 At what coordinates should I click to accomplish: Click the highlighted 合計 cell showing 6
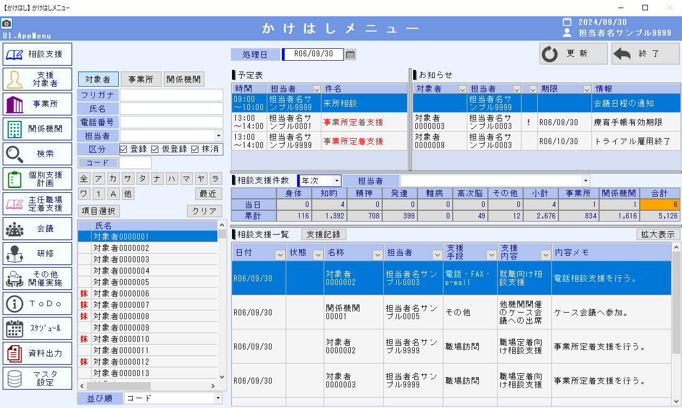pos(660,204)
